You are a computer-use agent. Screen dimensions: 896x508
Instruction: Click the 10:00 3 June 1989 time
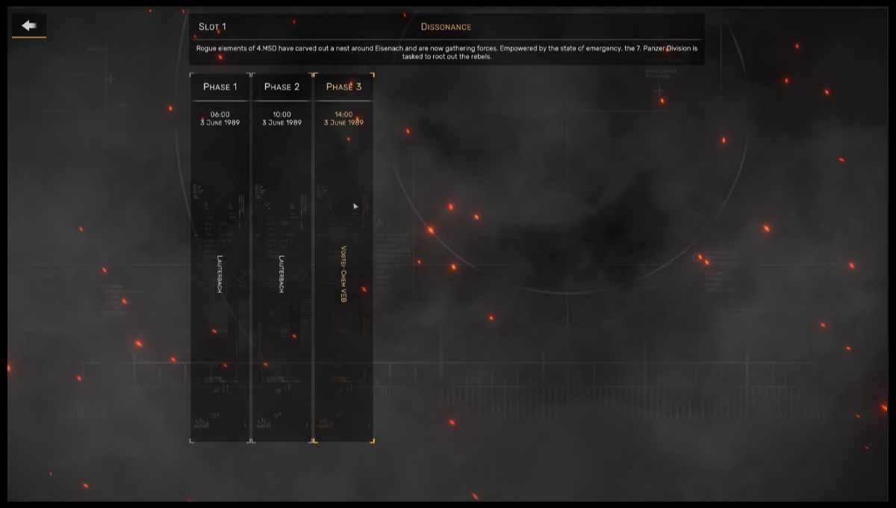(281, 118)
